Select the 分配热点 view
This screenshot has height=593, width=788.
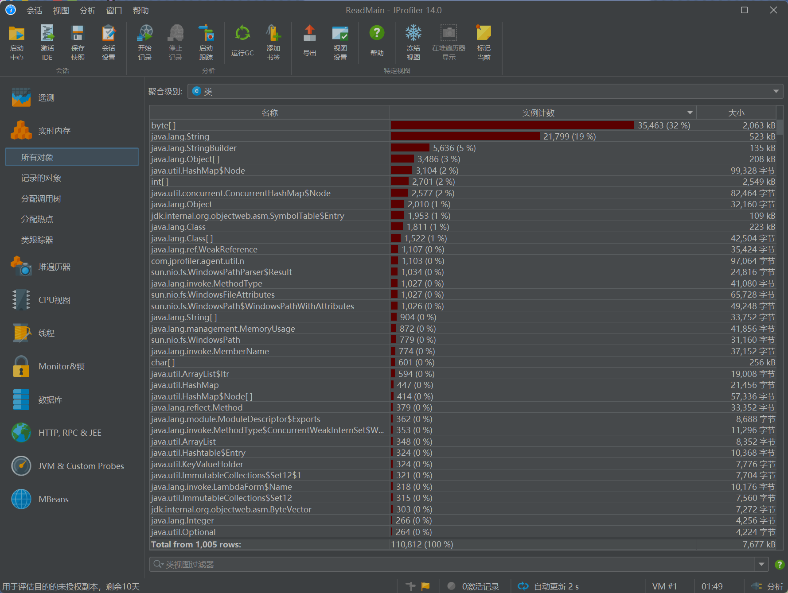[x=37, y=219]
